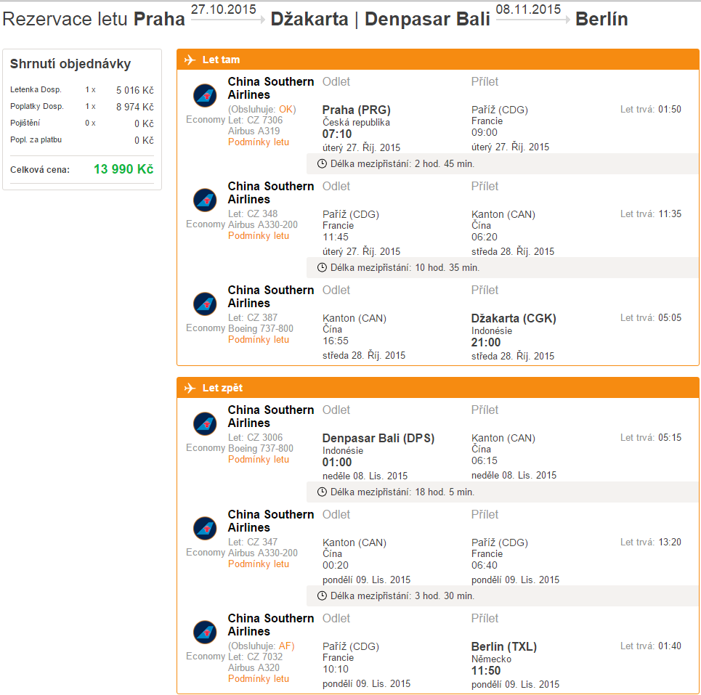Click the OK operator code link
The width and height of the screenshot is (701, 695).
tap(285, 110)
